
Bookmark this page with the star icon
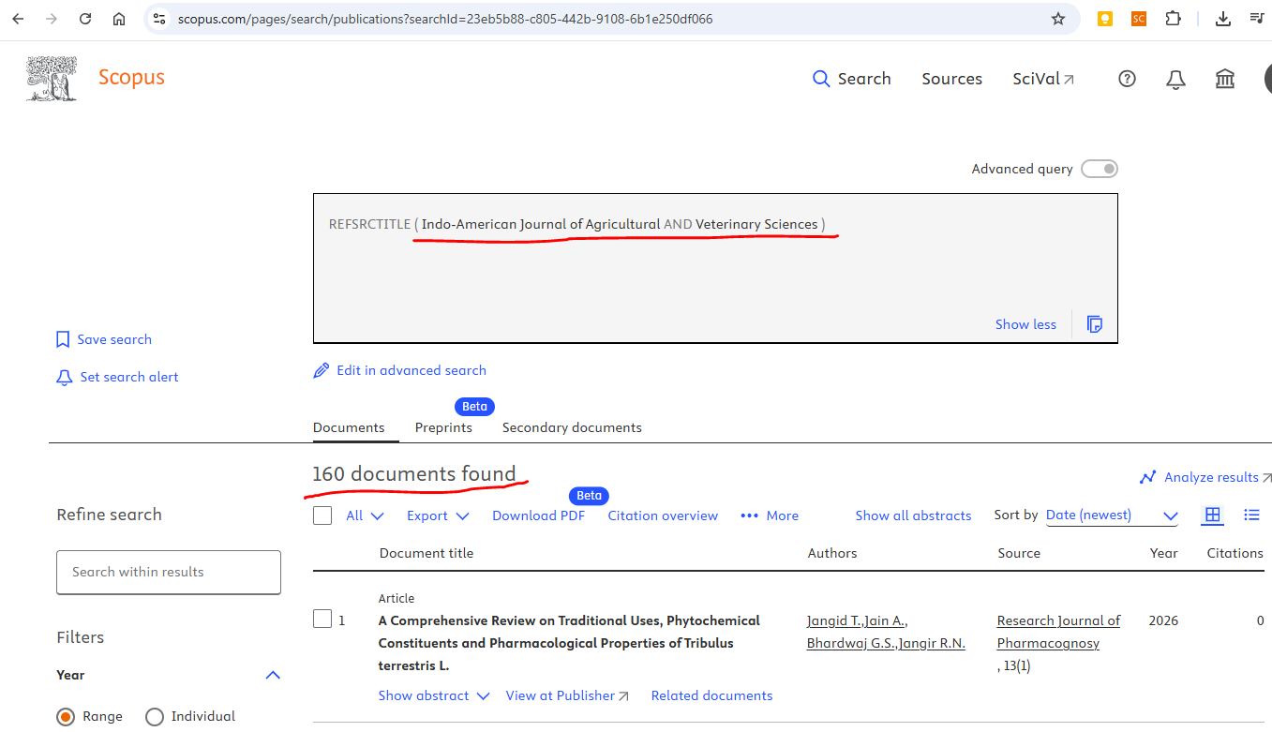tap(1058, 19)
